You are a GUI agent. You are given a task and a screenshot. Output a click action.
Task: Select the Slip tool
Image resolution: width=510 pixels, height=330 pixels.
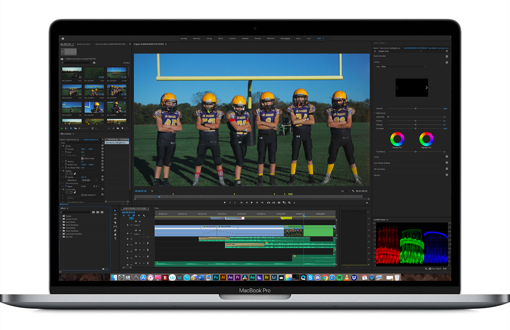pos(115,226)
